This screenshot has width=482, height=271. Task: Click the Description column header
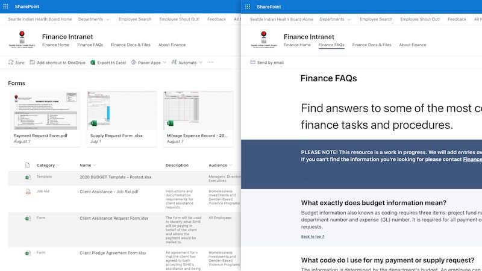[177, 165]
